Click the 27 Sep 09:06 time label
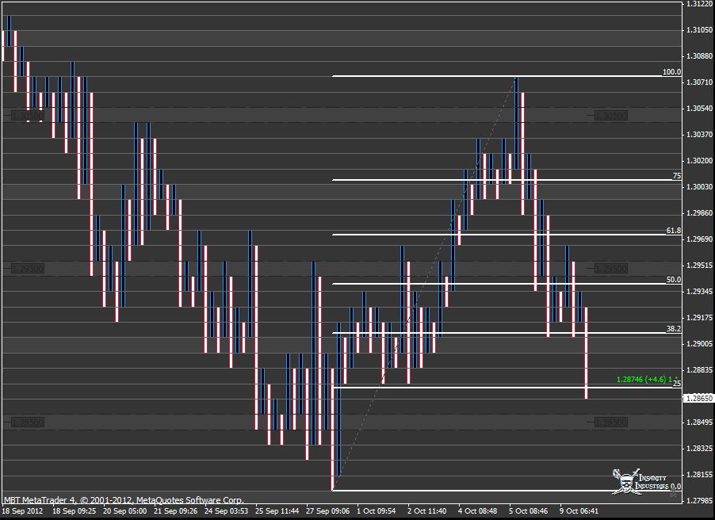Viewport: 715px width, 520px height. tap(328, 510)
